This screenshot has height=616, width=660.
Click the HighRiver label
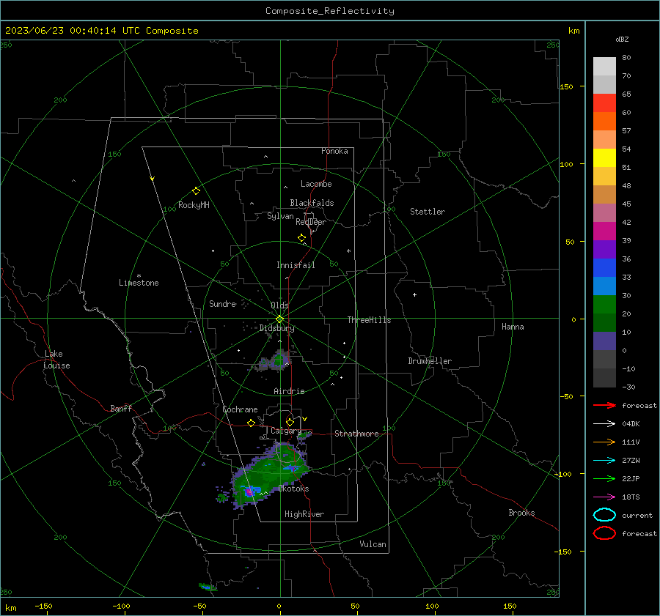(x=304, y=514)
